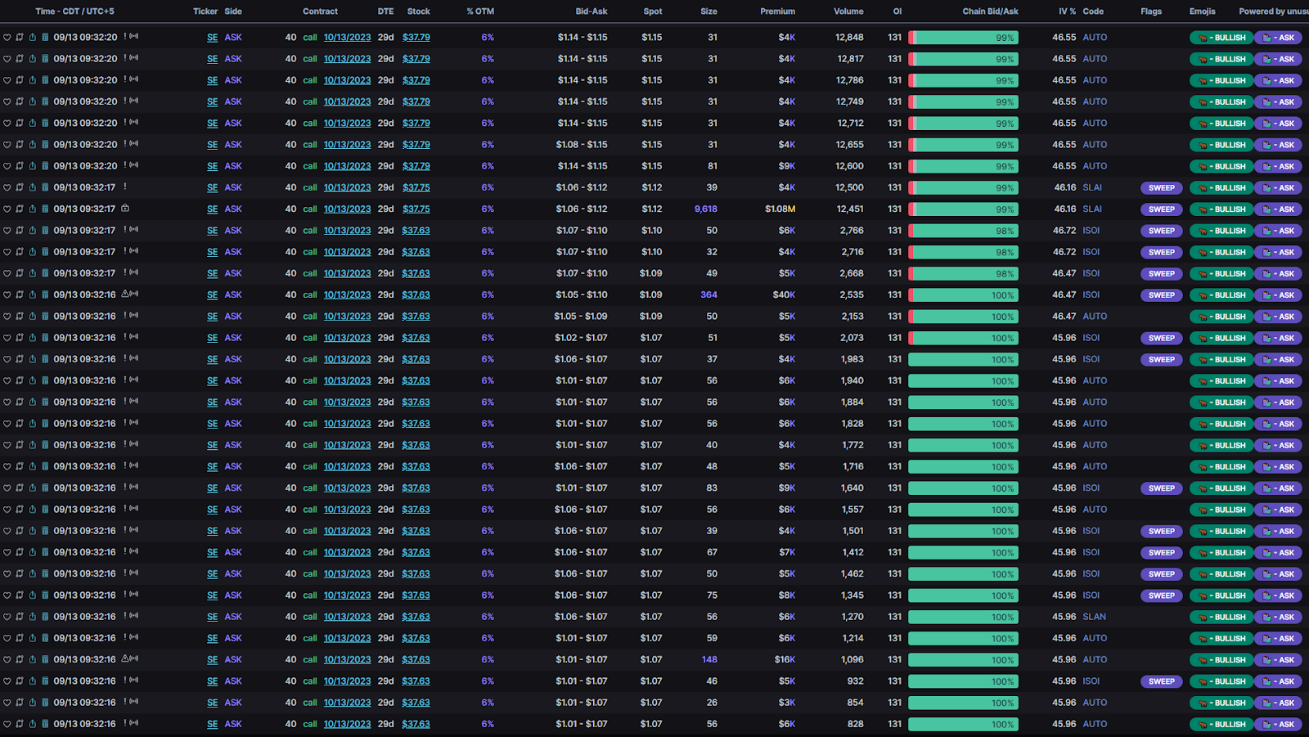Toggle the heart favorite on the second row

point(7,58)
